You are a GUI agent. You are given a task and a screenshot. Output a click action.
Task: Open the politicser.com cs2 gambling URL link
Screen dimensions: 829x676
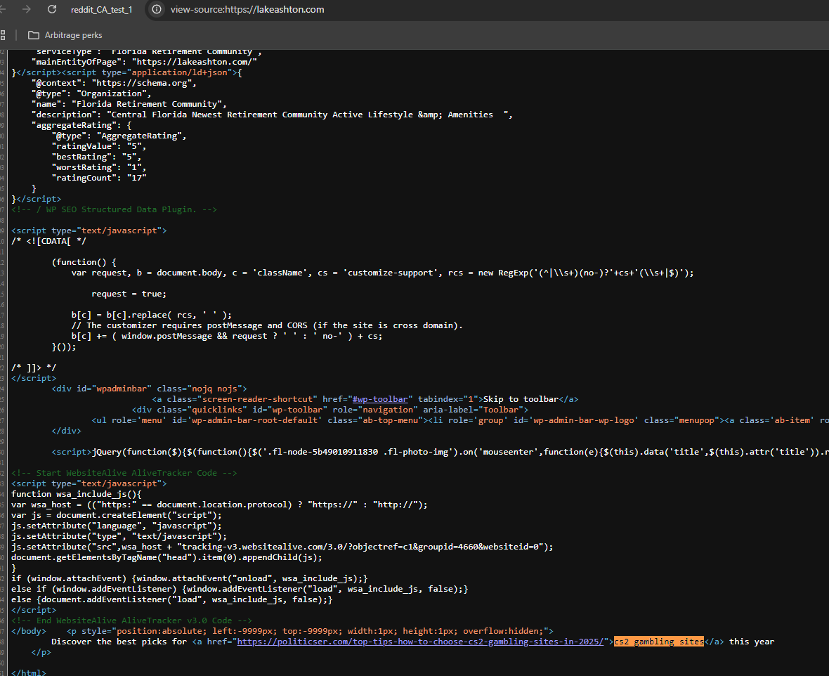(x=422, y=642)
